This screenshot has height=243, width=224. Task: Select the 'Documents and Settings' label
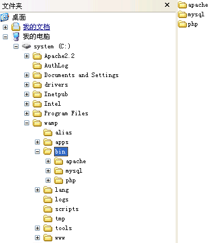tap(81, 75)
